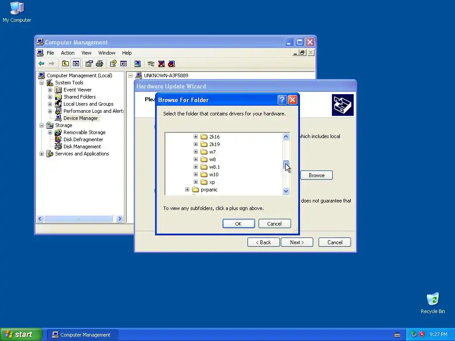Click the What's This help button on Browse dialog

point(282,100)
